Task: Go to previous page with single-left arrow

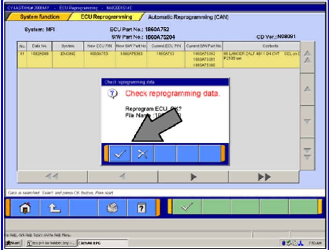Action: 122,177
